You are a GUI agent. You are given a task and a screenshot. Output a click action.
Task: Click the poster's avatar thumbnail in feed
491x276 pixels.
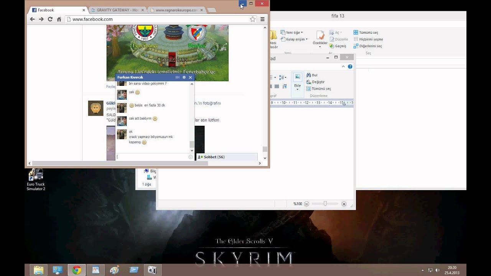(96, 108)
